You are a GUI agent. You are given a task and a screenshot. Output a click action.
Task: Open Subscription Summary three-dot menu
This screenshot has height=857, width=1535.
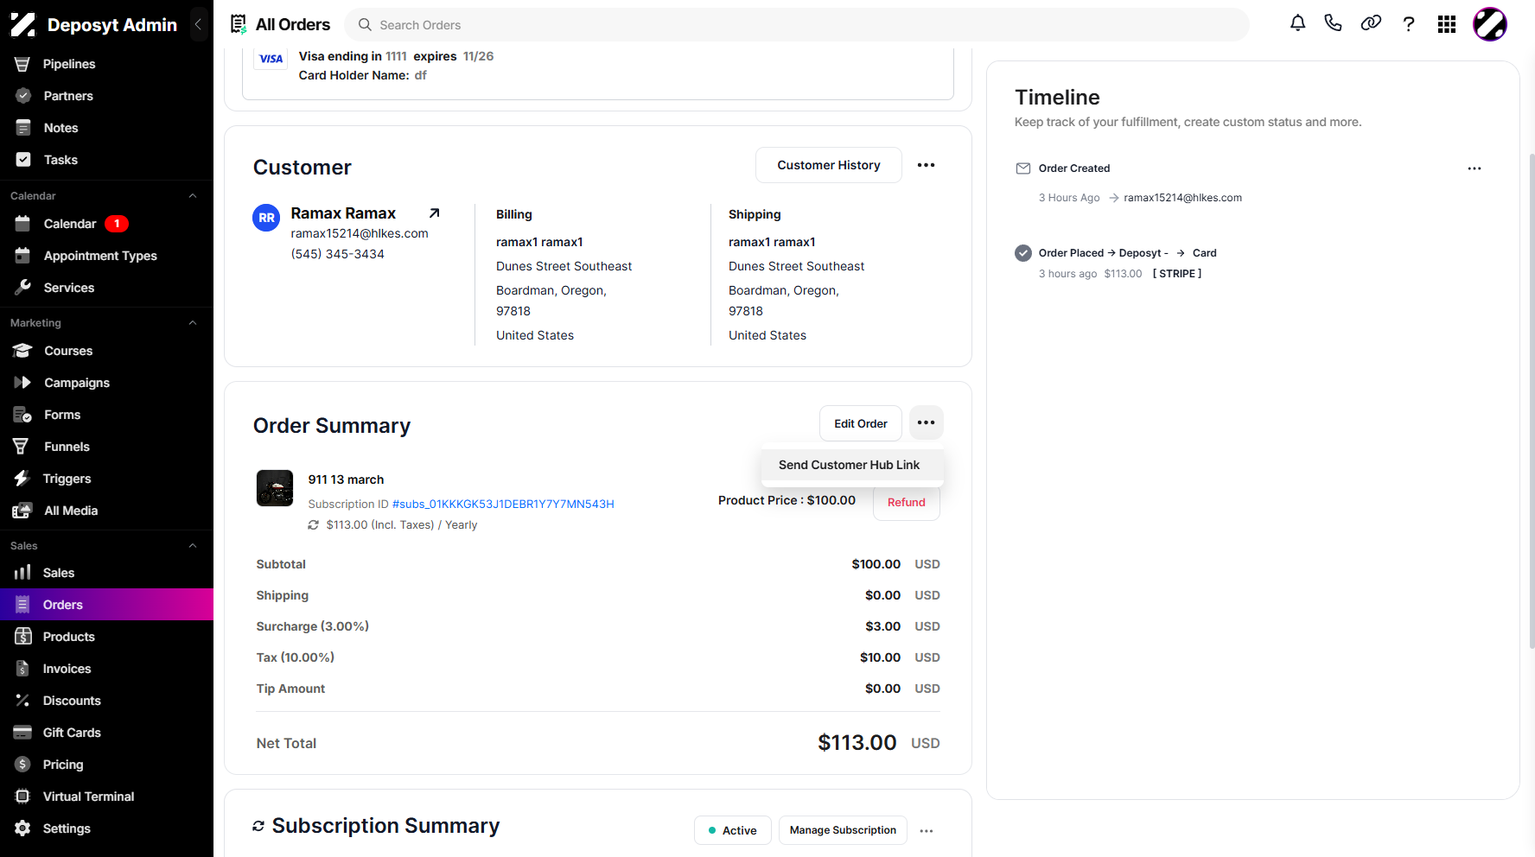tap(927, 830)
